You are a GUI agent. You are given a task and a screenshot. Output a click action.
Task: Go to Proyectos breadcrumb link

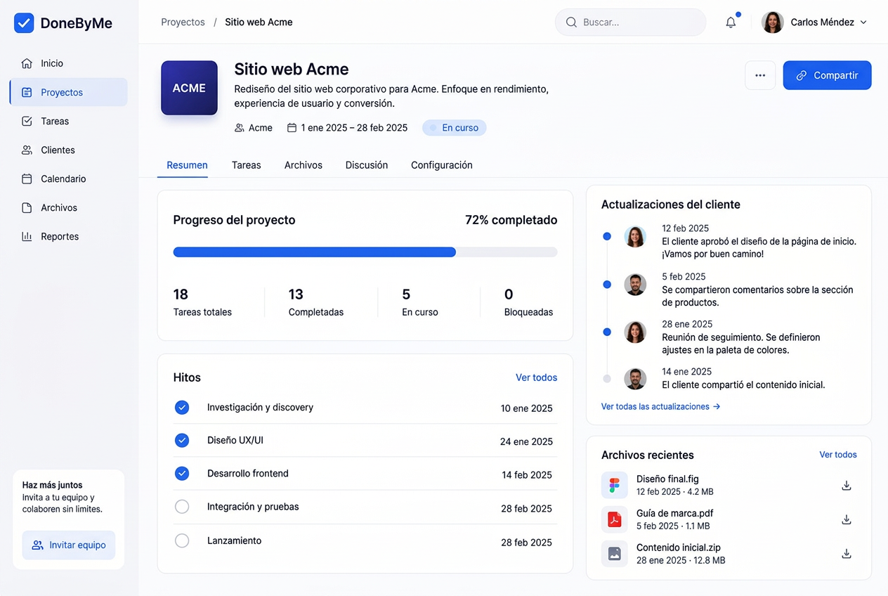pyautogui.click(x=183, y=22)
